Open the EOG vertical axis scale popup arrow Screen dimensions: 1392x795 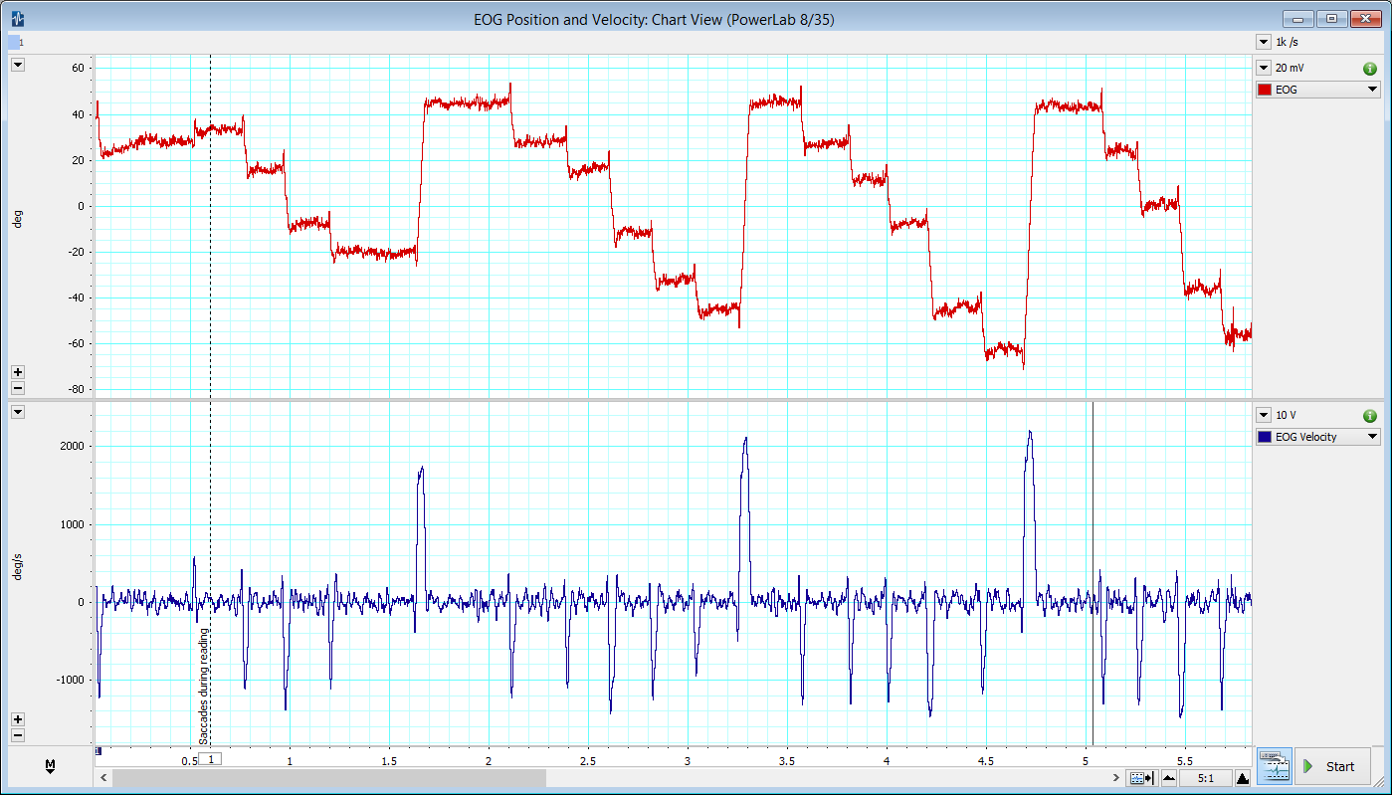point(17,64)
